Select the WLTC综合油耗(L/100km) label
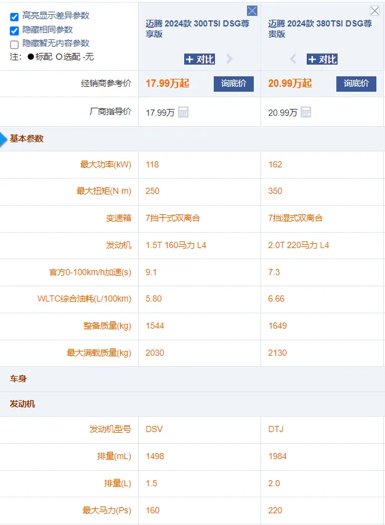 pyautogui.click(x=84, y=299)
